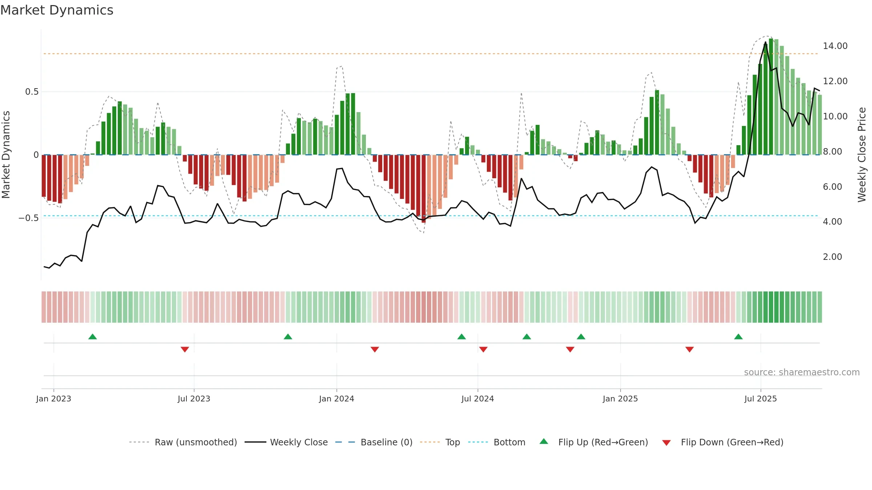This screenshot has height=490, width=872.
Task: Click the 12.00 price axis tick label
Action: click(x=835, y=81)
